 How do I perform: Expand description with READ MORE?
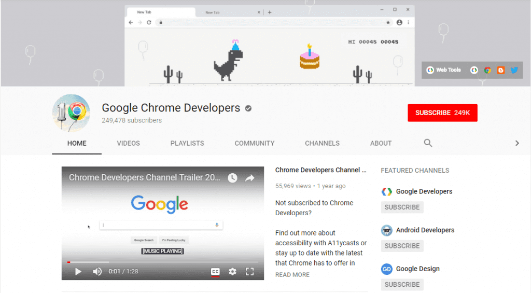coord(292,275)
